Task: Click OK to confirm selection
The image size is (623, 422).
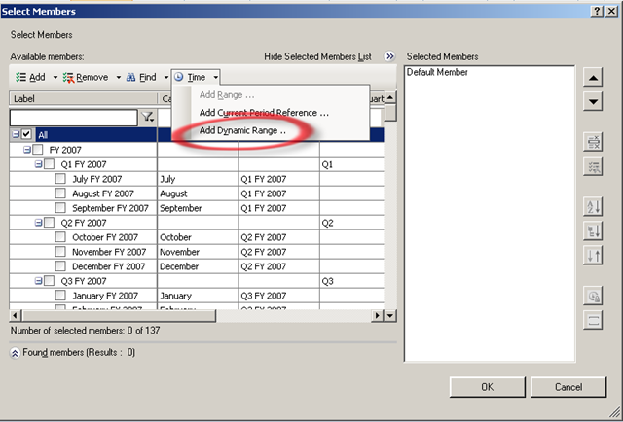Action: point(487,387)
